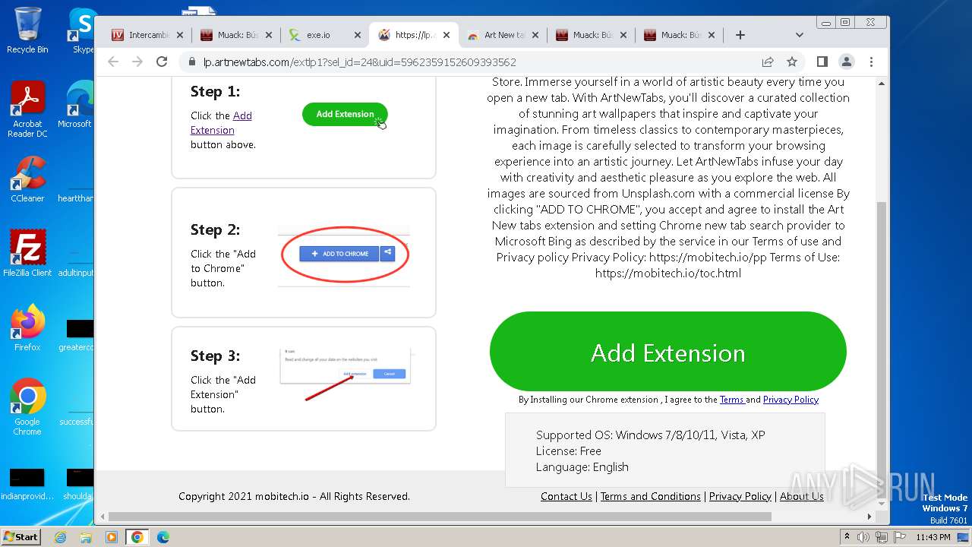Click the large green Add Extension button
This screenshot has height=547, width=972.
[x=667, y=352]
